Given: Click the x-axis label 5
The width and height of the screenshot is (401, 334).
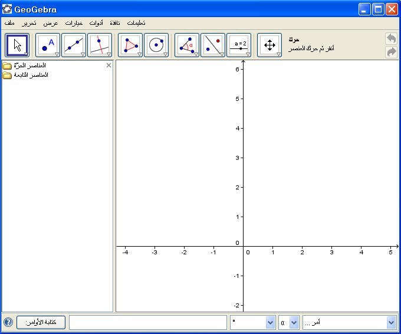Looking at the screenshot, I should click(x=390, y=253).
